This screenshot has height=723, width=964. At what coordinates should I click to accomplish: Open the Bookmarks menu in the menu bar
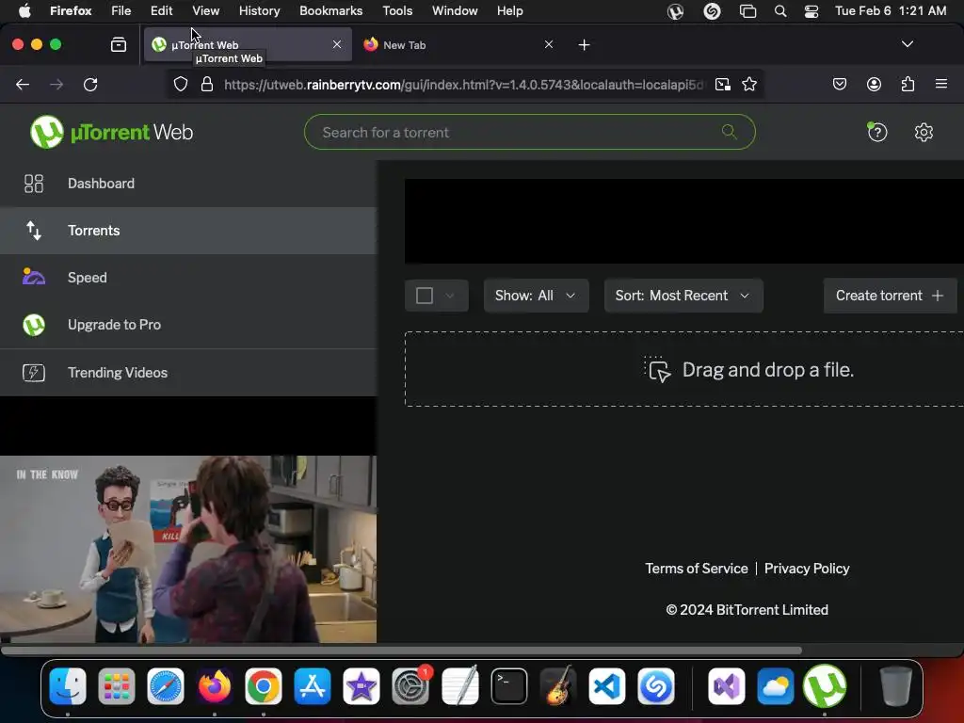330,10
